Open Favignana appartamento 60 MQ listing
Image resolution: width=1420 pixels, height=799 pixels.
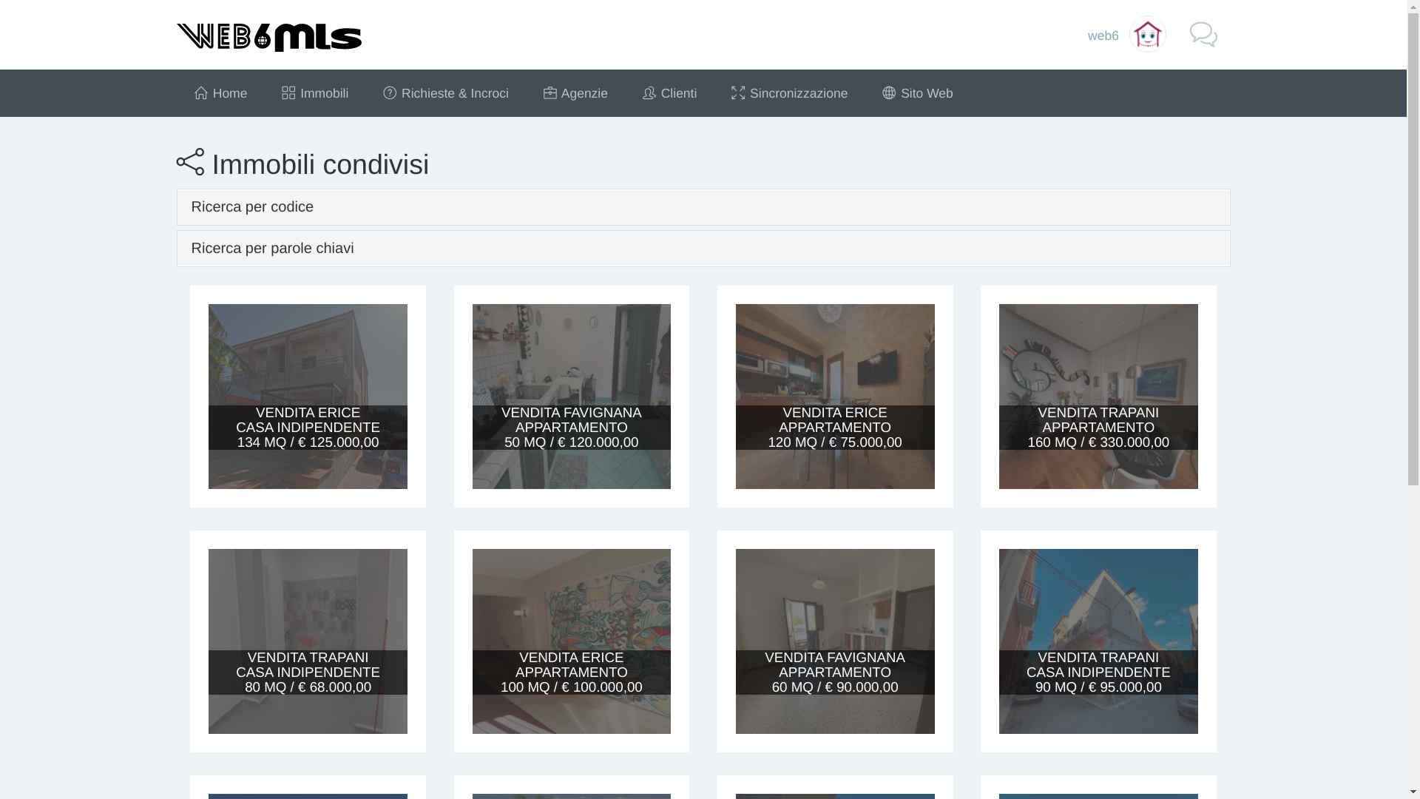pos(835,641)
